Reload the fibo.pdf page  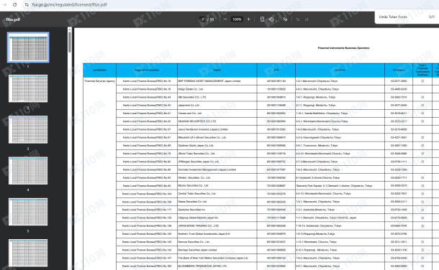click(x=15, y=4)
